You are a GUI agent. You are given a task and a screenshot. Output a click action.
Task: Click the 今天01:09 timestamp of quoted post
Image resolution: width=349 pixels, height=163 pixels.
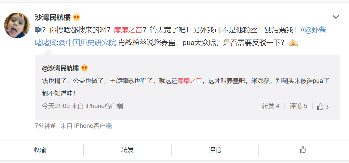56,106
